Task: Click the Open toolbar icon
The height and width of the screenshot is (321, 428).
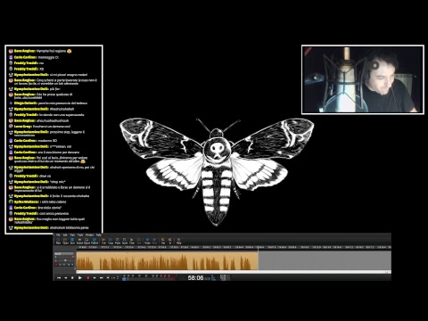Action: click(65, 241)
